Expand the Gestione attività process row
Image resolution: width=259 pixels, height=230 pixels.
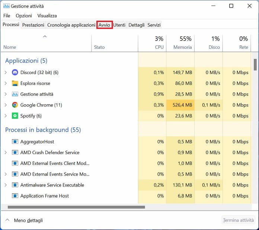coord(6,94)
